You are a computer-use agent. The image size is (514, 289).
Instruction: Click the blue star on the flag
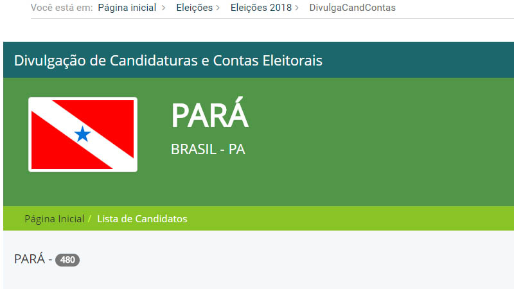(x=82, y=134)
